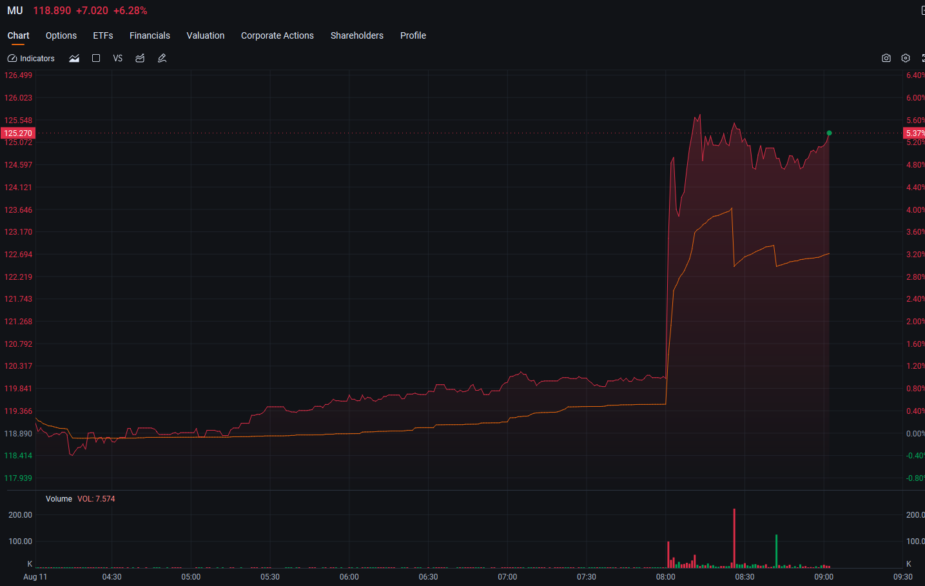Open the Profile tab
Viewport: 925px width, 586px height.
click(x=413, y=35)
